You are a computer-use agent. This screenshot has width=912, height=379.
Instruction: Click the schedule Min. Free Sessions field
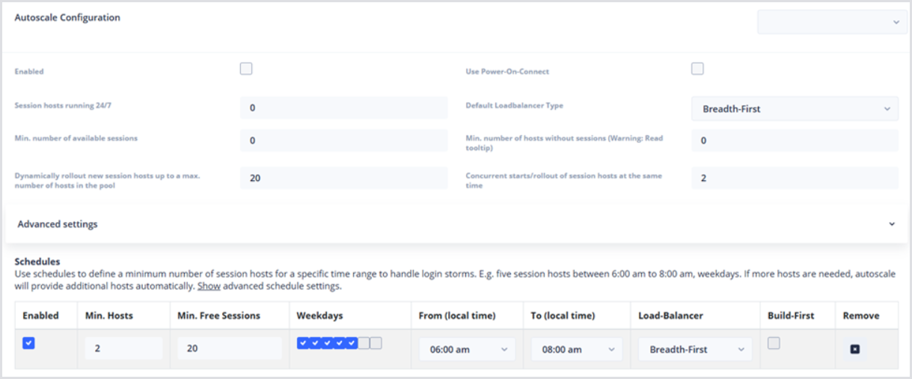[x=230, y=348]
